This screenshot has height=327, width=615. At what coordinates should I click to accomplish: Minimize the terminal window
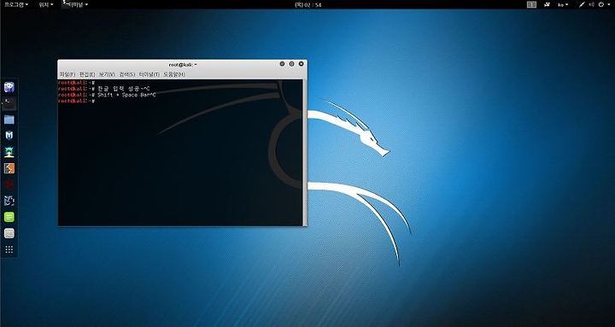[x=282, y=64]
